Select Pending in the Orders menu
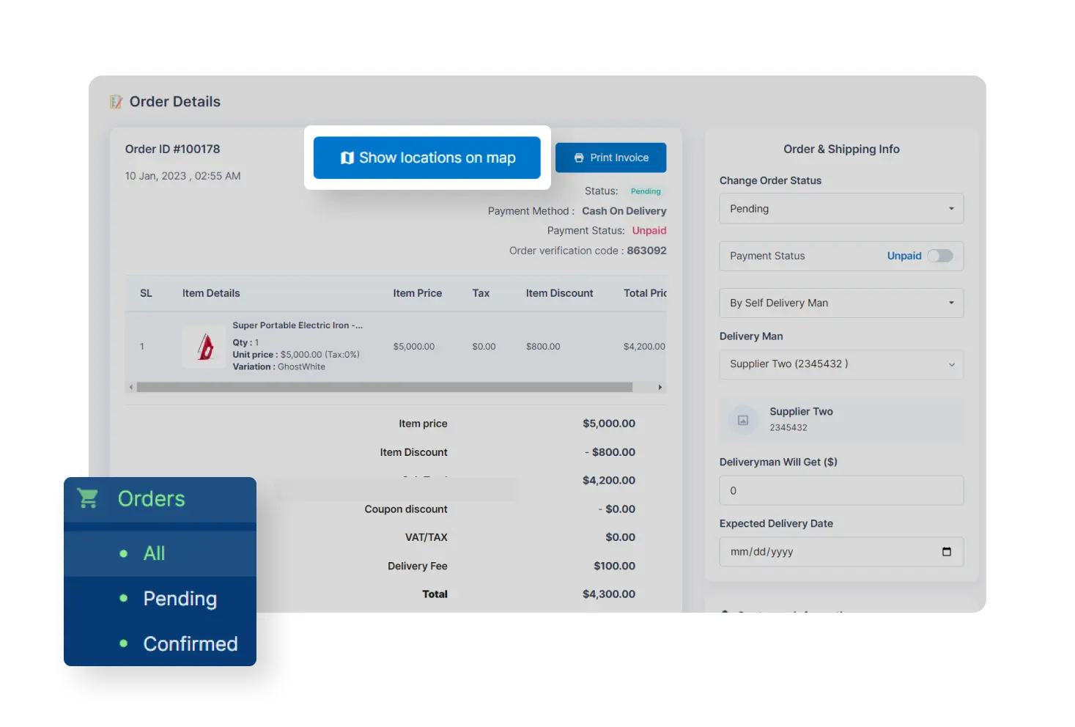Image resolution: width=1075 pixels, height=727 pixels. click(x=180, y=599)
